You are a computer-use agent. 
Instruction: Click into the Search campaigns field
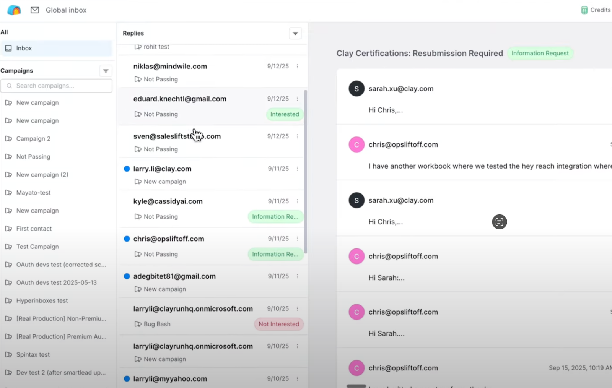click(x=57, y=86)
